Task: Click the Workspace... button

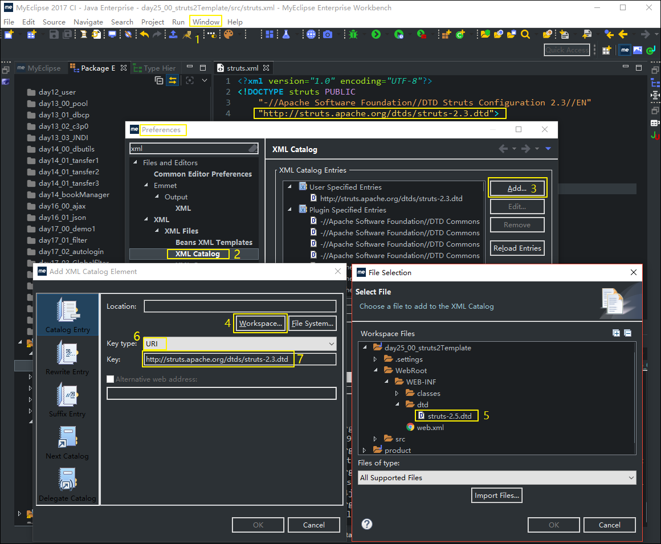Action: pyautogui.click(x=260, y=323)
